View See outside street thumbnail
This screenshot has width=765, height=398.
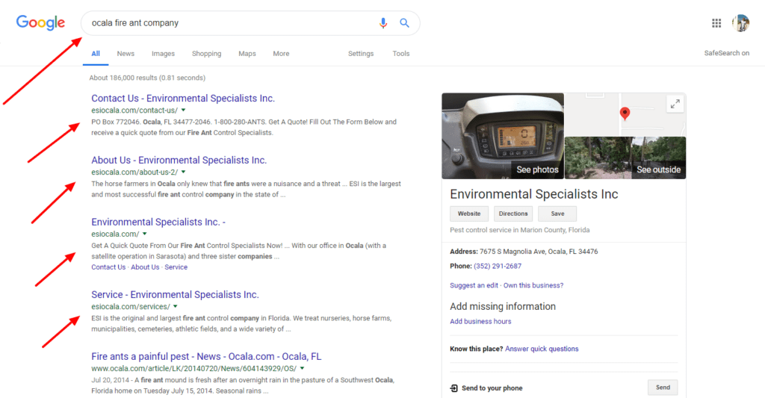[x=625, y=158]
